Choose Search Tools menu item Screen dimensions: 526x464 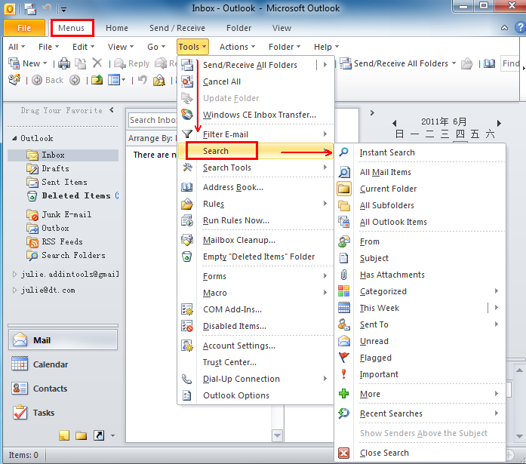(x=256, y=167)
